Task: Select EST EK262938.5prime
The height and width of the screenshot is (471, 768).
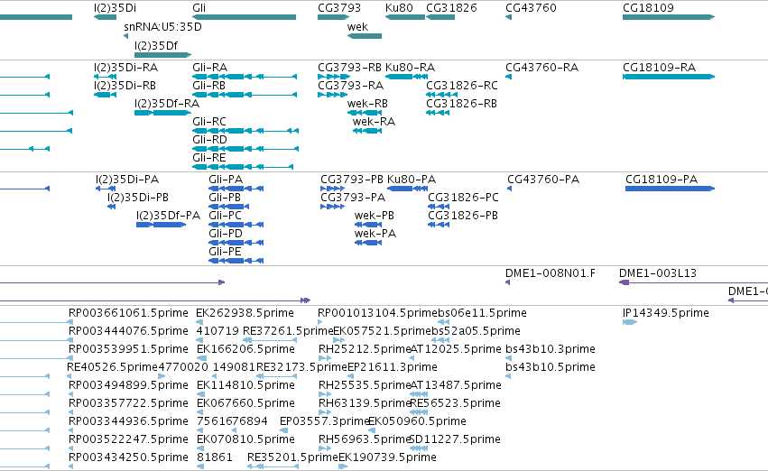Action: pyautogui.click(x=245, y=313)
